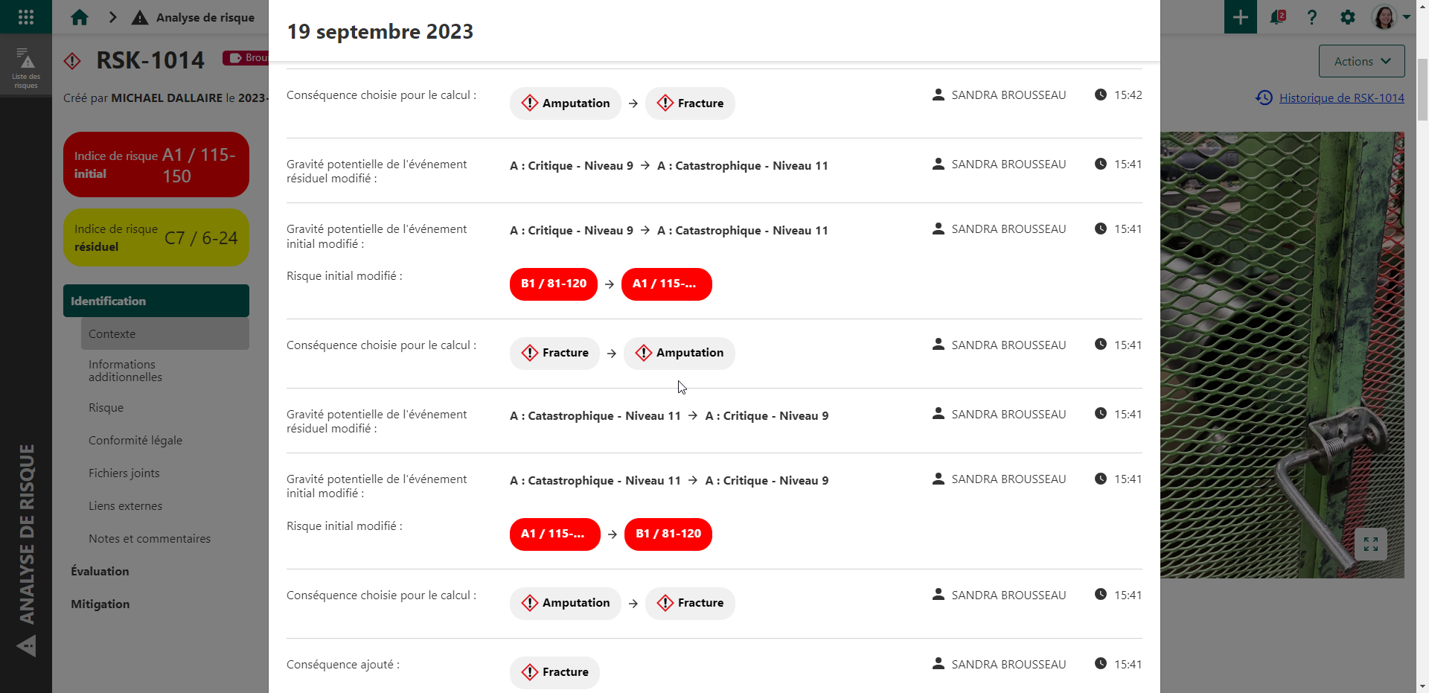Open Historique de RSK-1014 link
Image resolution: width=1429 pixels, height=693 pixels.
click(x=1341, y=98)
